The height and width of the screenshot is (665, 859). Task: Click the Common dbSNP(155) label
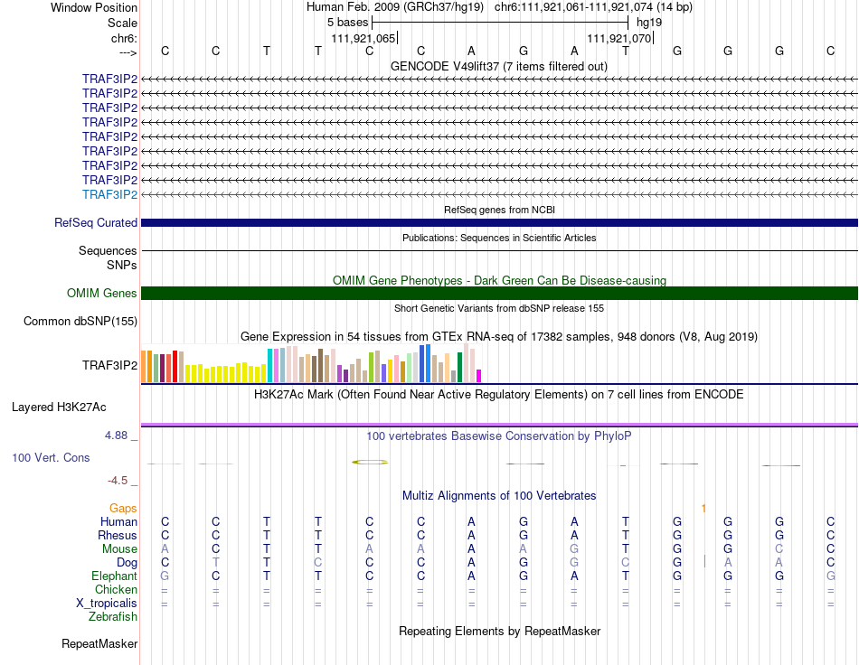pos(80,322)
